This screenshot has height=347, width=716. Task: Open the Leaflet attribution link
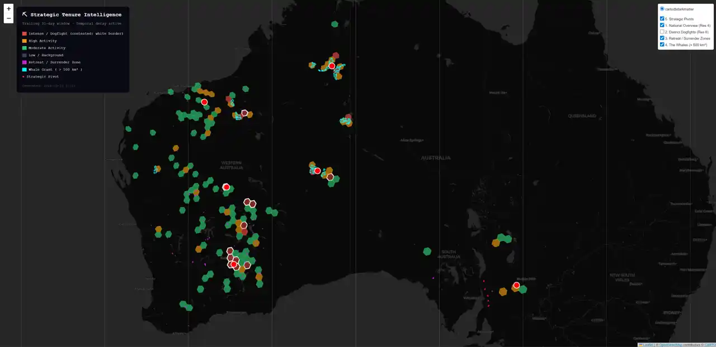648,345
